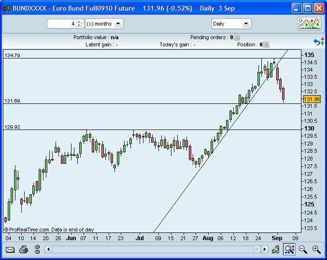Open the Daily timeframe dropdown
The height and width of the screenshot is (260, 327).
[x=231, y=24]
